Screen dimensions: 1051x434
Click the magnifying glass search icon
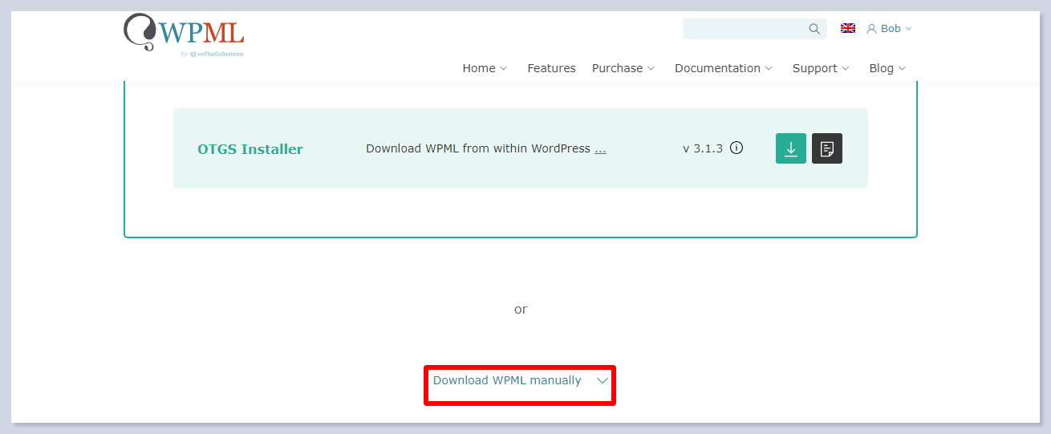(814, 29)
